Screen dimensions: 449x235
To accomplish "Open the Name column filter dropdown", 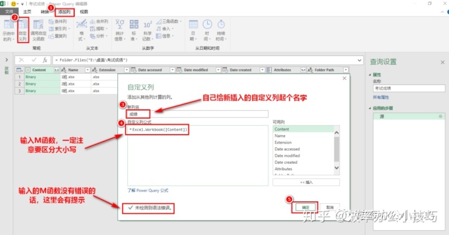I will point(88,70).
